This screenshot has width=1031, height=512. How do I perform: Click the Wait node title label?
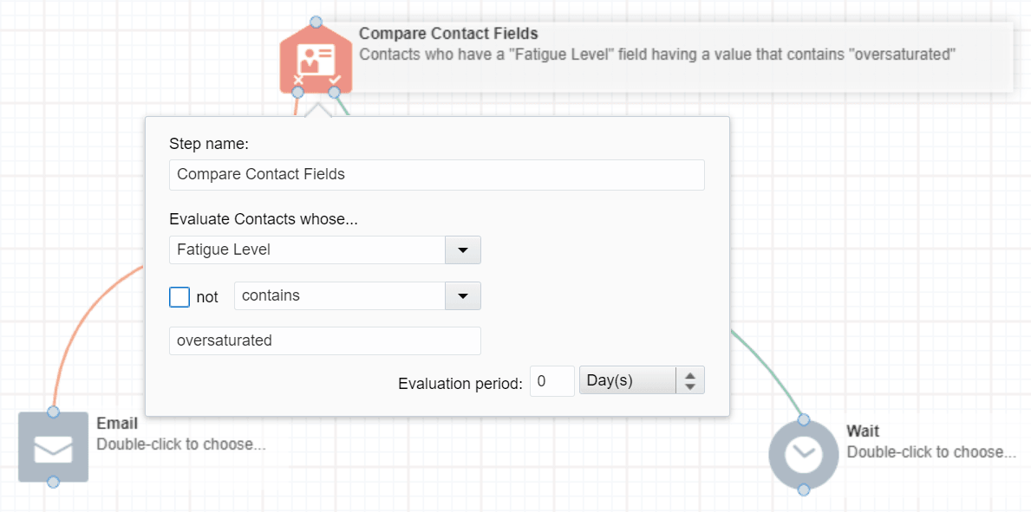(864, 431)
